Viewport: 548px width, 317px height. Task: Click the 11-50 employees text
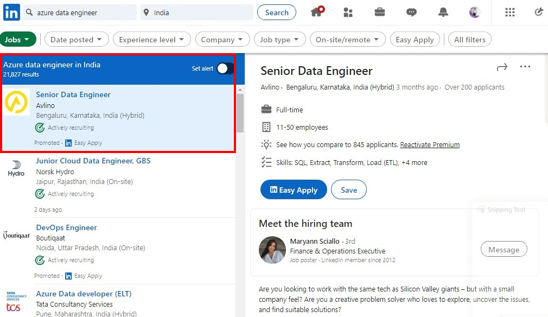(x=302, y=127)
